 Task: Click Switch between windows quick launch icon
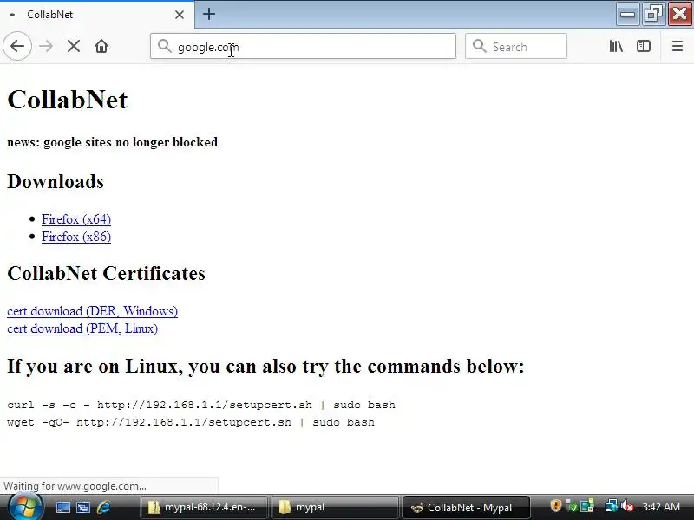[82, 507]
